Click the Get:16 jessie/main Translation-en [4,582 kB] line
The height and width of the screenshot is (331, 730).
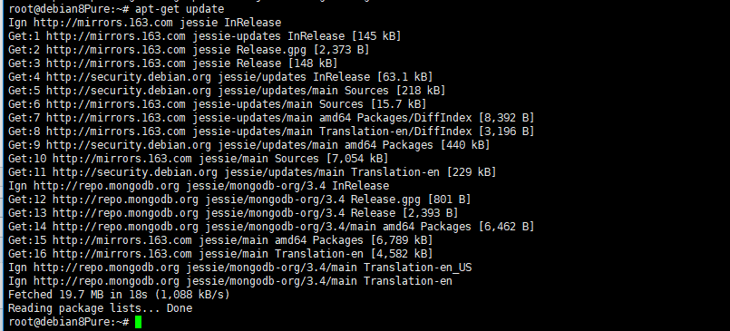tap(220, 254)
